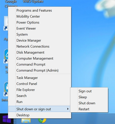Expand Shut down or sign out submenu
The width and height of the screenshot is (115, 124).
click(39, 109)
